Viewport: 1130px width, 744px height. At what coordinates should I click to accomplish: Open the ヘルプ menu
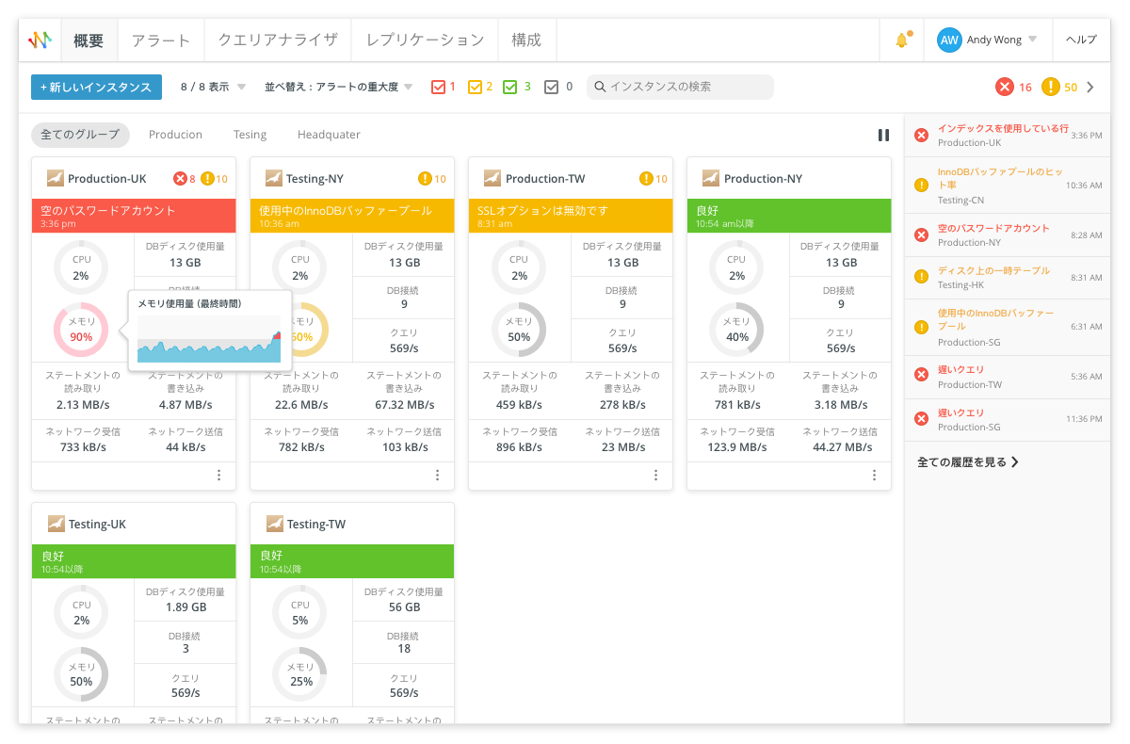click(x=1081, y=40)
